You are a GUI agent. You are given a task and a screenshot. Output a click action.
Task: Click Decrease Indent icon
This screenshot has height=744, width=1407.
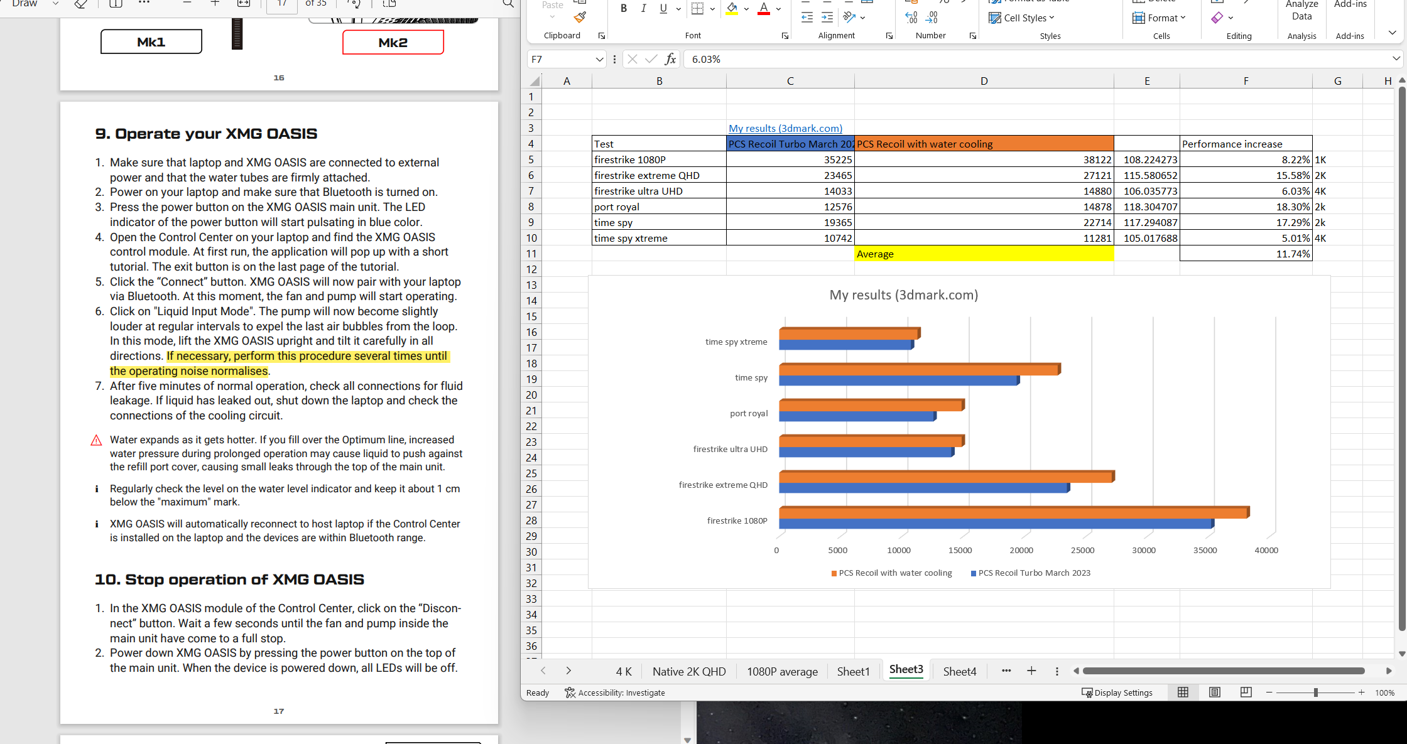point(807,18)
